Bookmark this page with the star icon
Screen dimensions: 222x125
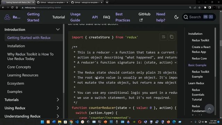199,8
